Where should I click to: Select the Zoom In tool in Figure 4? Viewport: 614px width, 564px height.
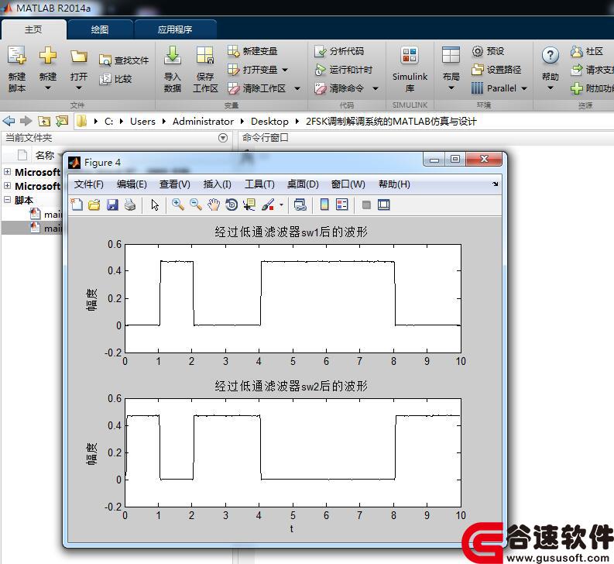pyautogui.click(x=178, y=205)
